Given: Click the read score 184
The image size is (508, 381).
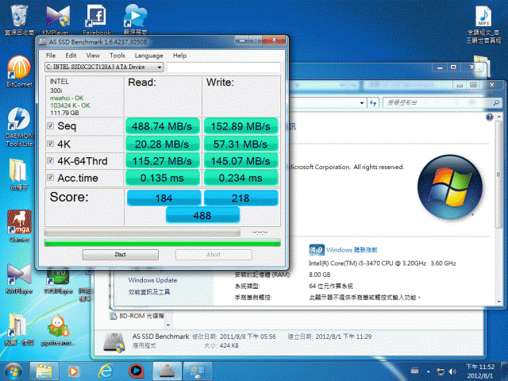Looking at the screenshot, I should pyautogui.click(x=164, y=198).
